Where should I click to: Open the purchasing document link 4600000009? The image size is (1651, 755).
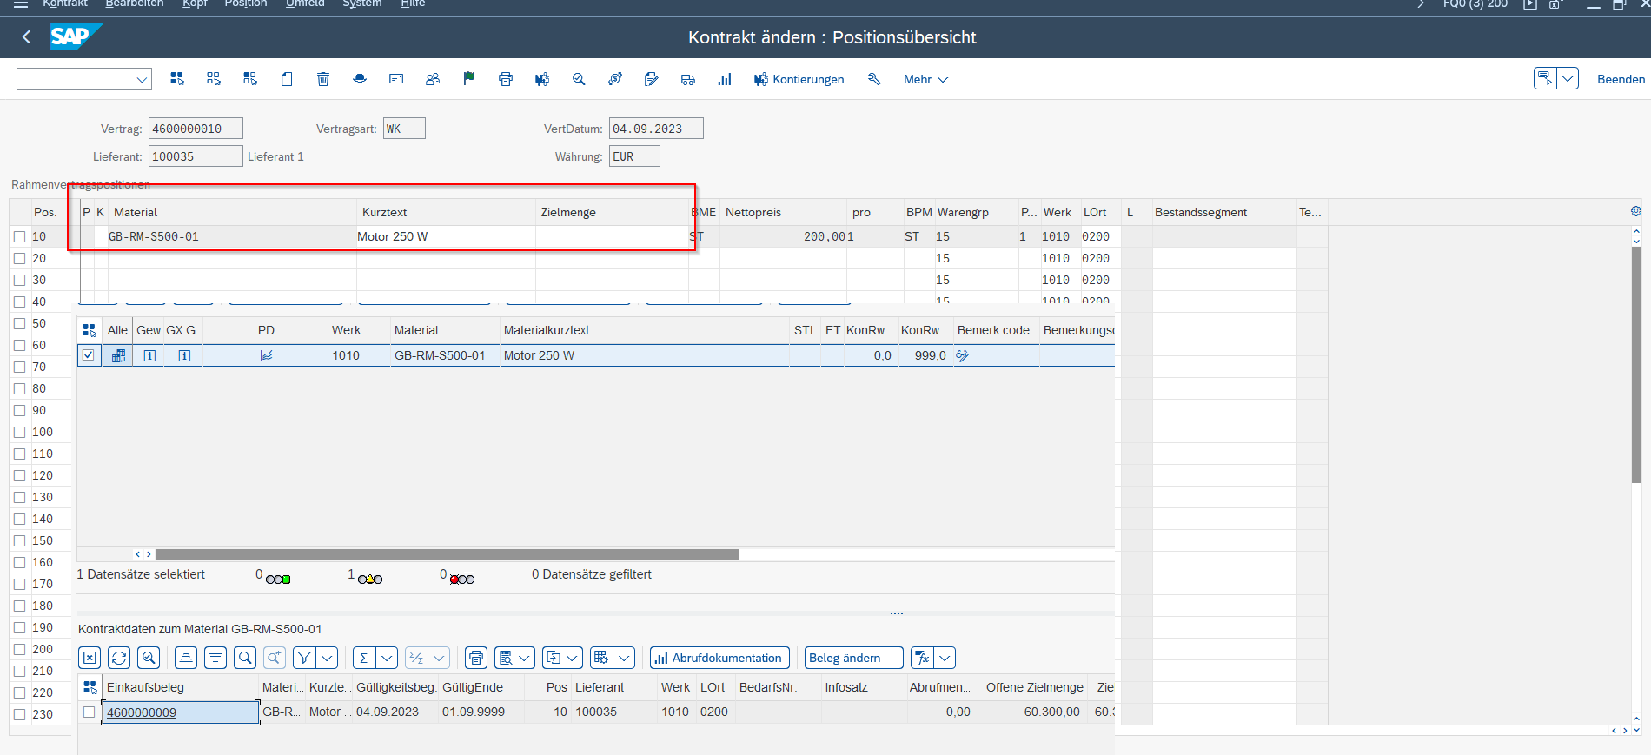point(142,712)
